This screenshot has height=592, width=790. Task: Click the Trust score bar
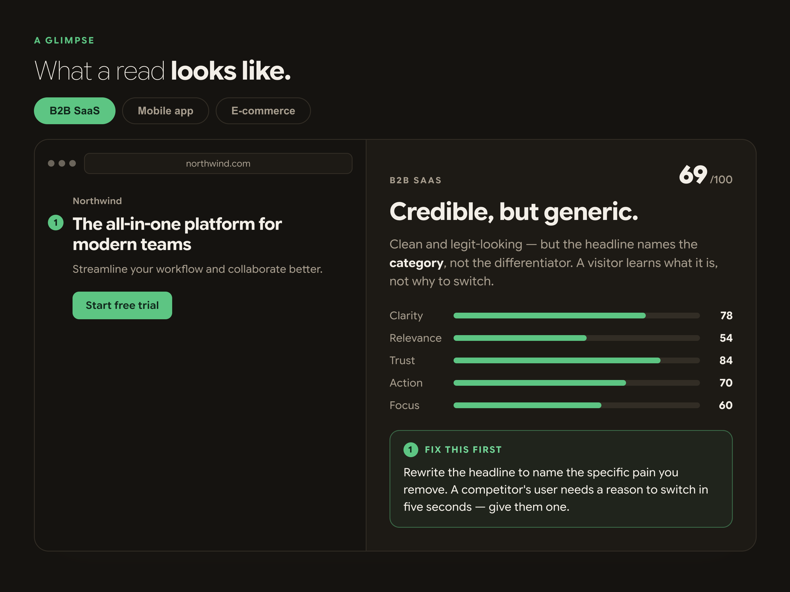[x=576, y=360]
